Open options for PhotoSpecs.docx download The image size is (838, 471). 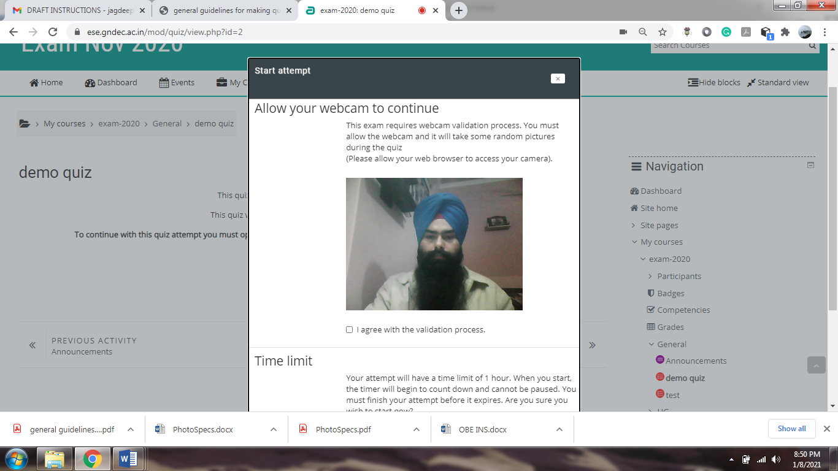pos(274,429)
